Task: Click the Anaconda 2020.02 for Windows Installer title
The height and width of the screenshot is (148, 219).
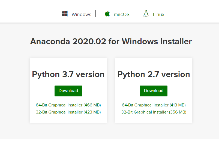Action: tap(111, 42)
